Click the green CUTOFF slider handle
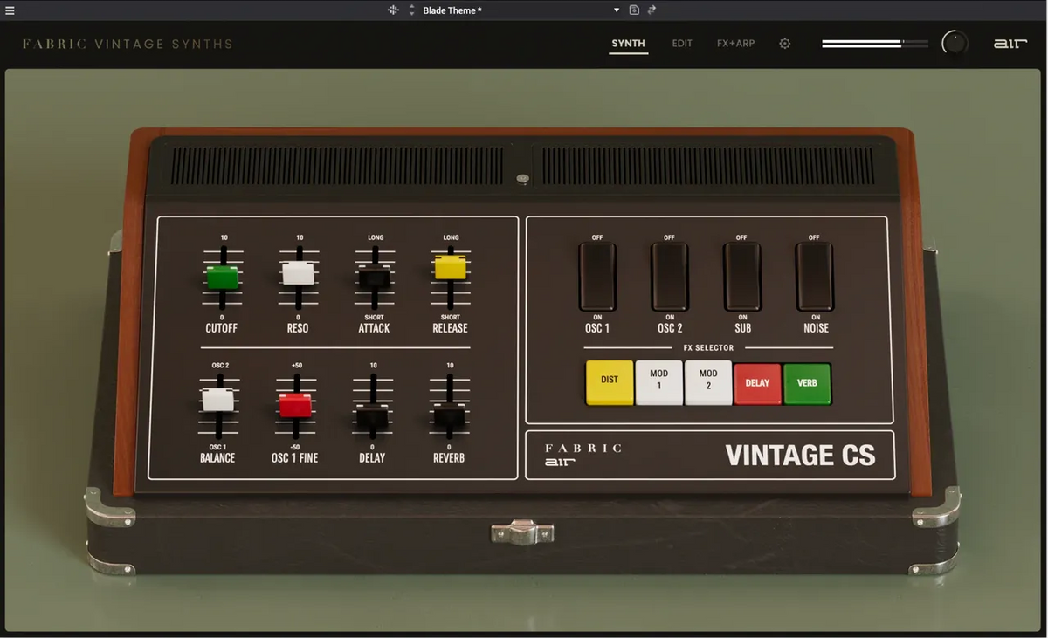 coord(223,278)
